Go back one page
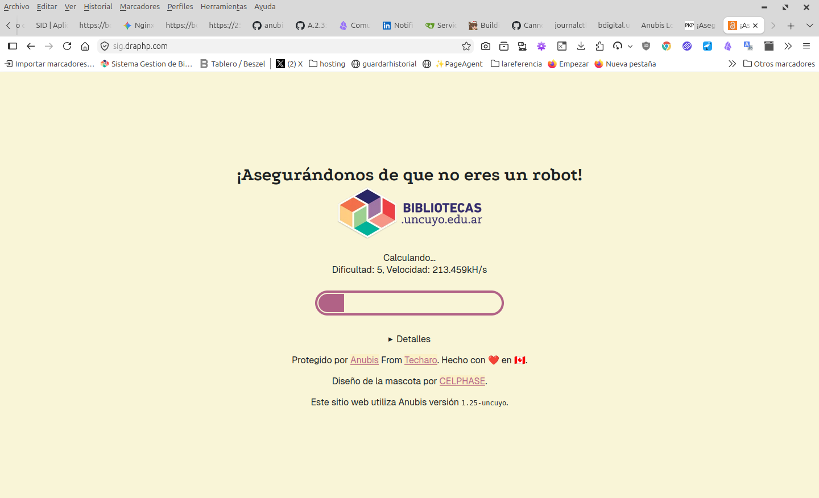This screenshot has width=819, height=498. point(31,46)
